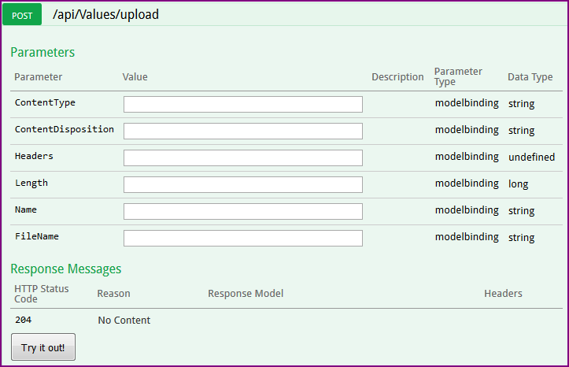
Task: Click the green POST method badge
Action: [x=22, y=15]
